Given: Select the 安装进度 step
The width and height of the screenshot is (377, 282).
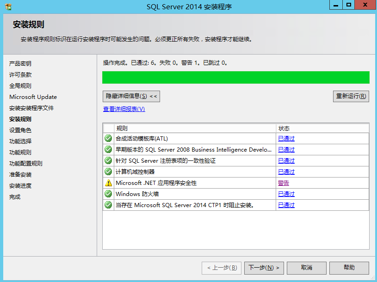Looking at the screenshot, I should click(20, 186).
